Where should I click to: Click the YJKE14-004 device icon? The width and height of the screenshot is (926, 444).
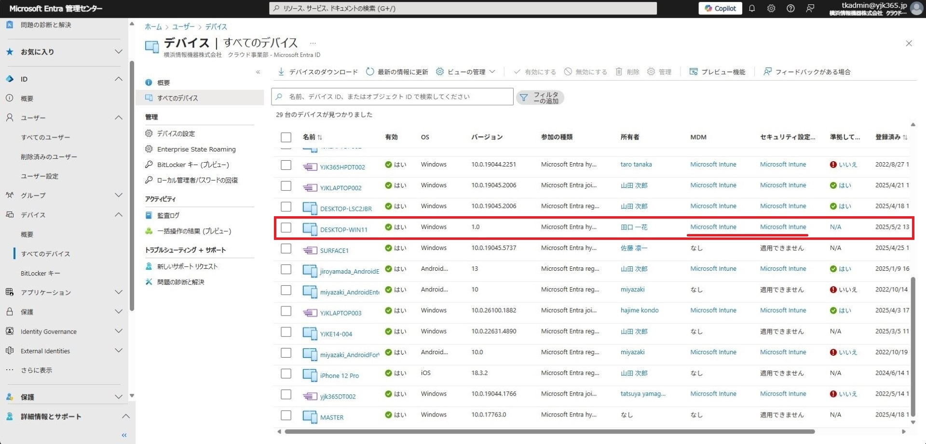pyautogui.click(x=310, y=333)
